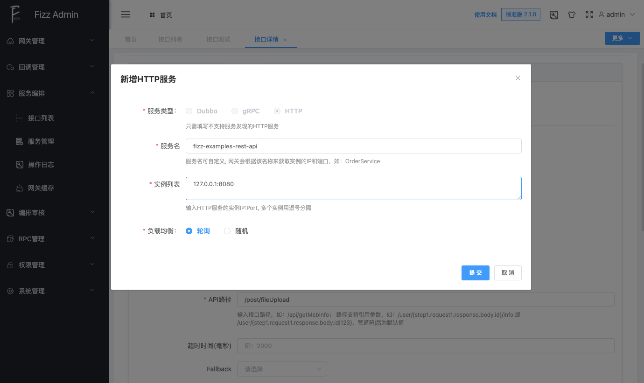Switch to the 接口测试 tab
Screen dimensions: 644x383
click(x=218, y=39)
